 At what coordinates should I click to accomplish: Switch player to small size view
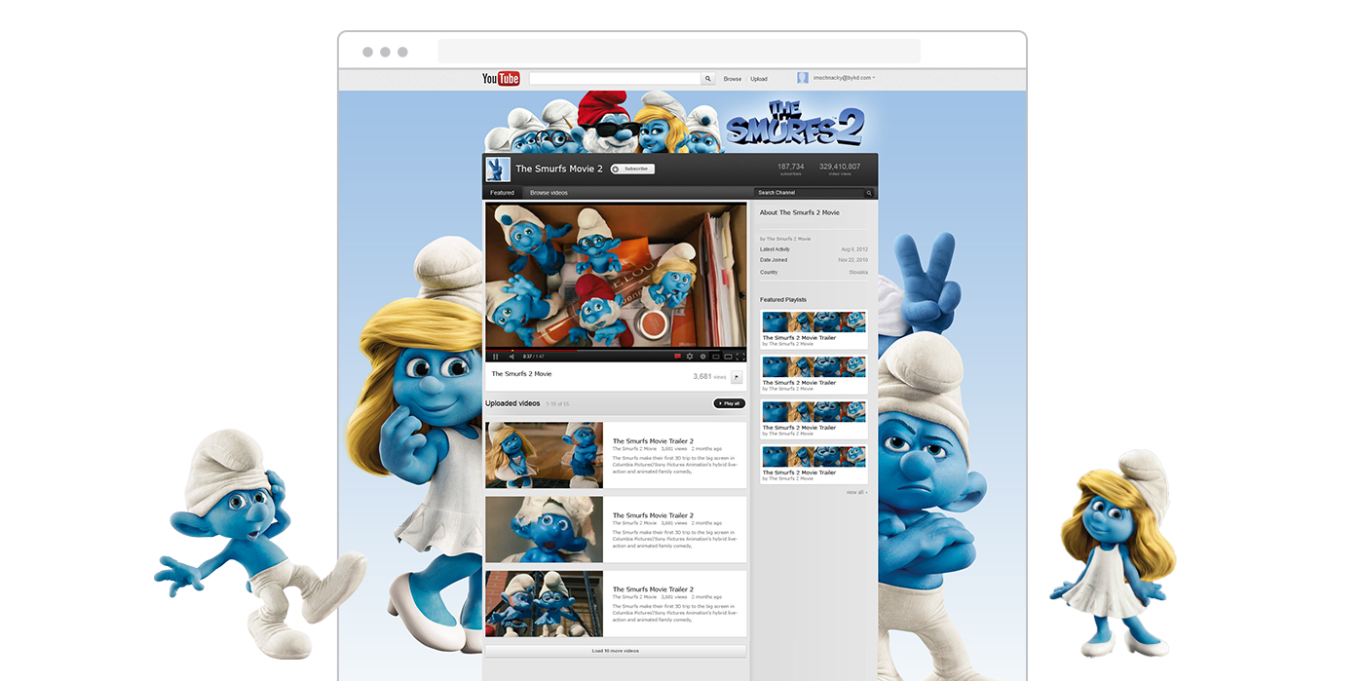pos(715,357)
